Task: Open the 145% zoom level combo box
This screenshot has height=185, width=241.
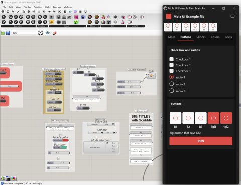Action: [24, 33]
